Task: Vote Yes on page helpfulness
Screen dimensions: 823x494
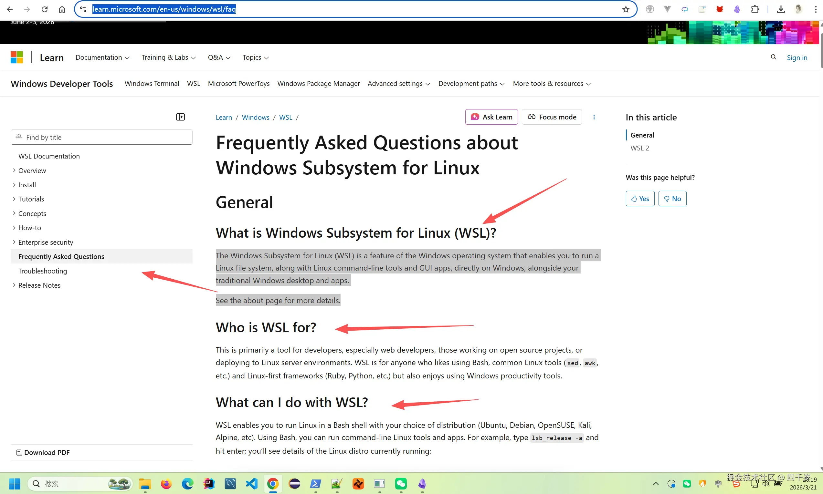Action: [640, 199]
